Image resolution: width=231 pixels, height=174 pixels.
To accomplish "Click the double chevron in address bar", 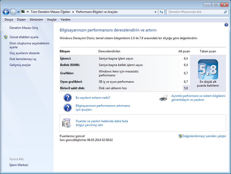I will point(28,12).
